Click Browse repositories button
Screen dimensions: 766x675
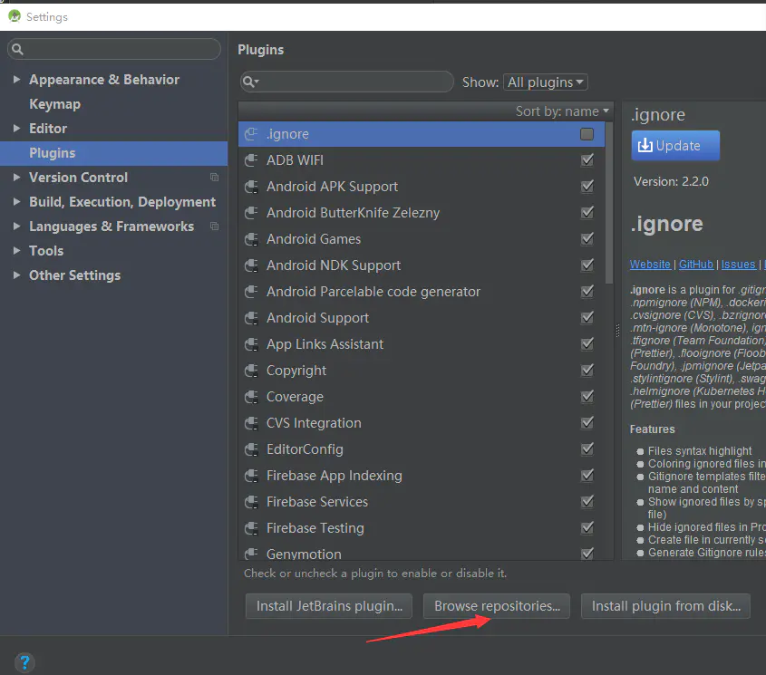point(497,606)
